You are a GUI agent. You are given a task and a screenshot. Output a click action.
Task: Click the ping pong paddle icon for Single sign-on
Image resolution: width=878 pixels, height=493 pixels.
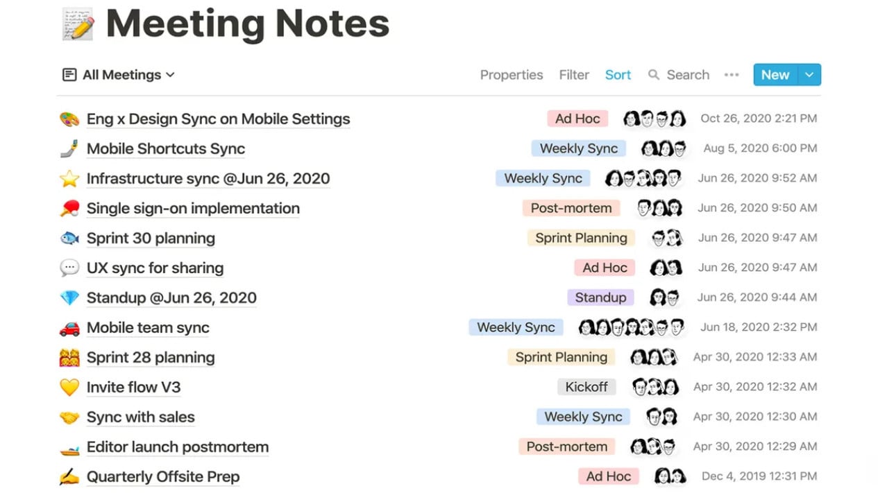pyautogui.click(x=69, y=209)
